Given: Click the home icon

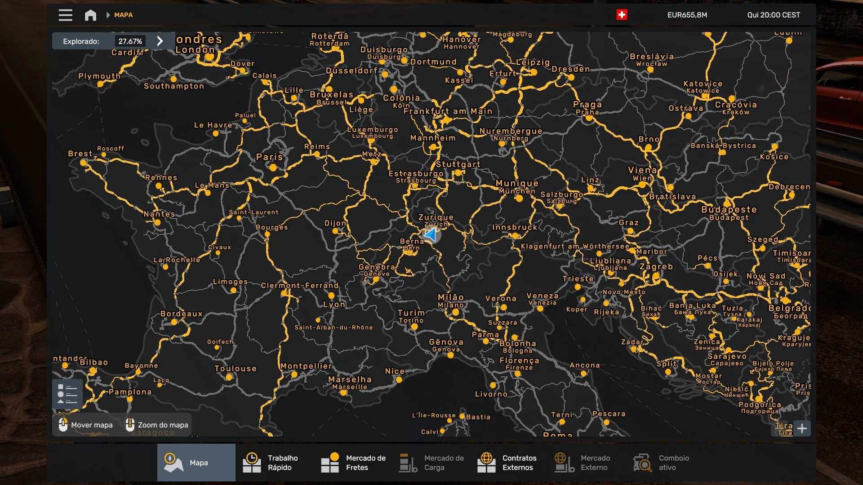Looking at the screenshot, I should [x=90, y=15].
